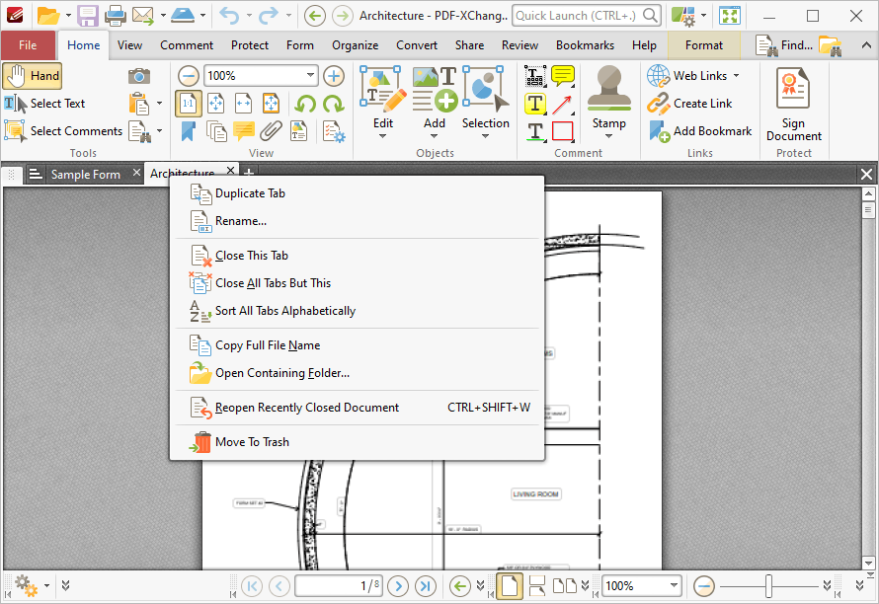The image size is (879, 604).
Task: Click the Print icon in quick access toolbar
Action: 115,16
